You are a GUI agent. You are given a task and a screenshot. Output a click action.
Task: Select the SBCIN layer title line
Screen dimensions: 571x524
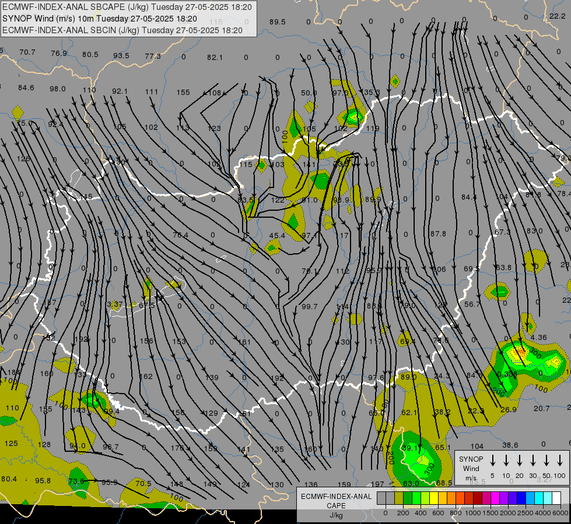click(x=122, y=30)
